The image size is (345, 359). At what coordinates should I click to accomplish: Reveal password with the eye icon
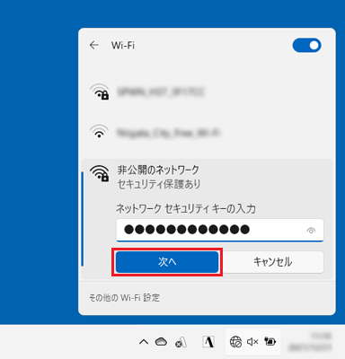coord(311,231)
